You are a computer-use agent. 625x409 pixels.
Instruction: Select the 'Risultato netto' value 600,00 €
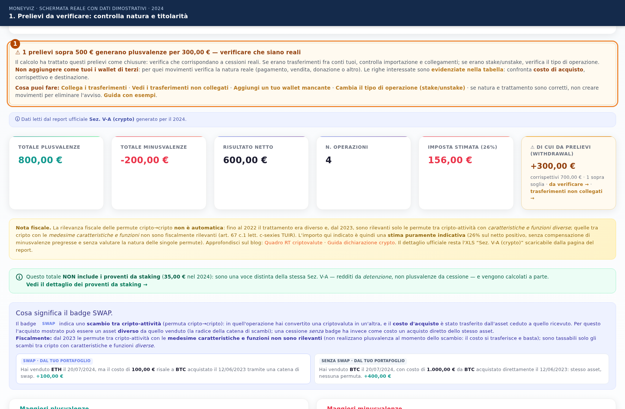tap(245, 160)
